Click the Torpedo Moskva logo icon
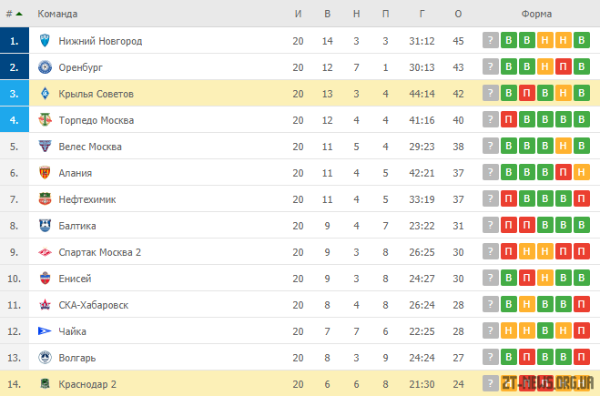 (x=45, y=120)
